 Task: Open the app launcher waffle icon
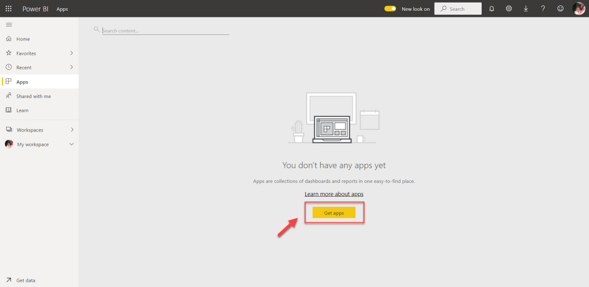[8, 9]
